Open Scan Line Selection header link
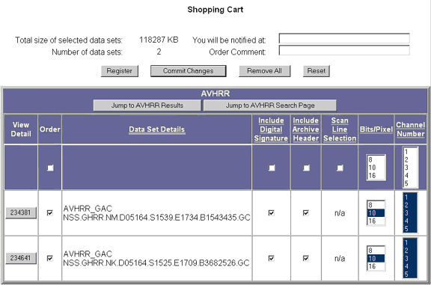The width and height of the screenshot is (431, 285). 340,129
